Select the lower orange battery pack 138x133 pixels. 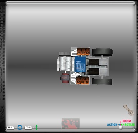[x=83, y=80]
